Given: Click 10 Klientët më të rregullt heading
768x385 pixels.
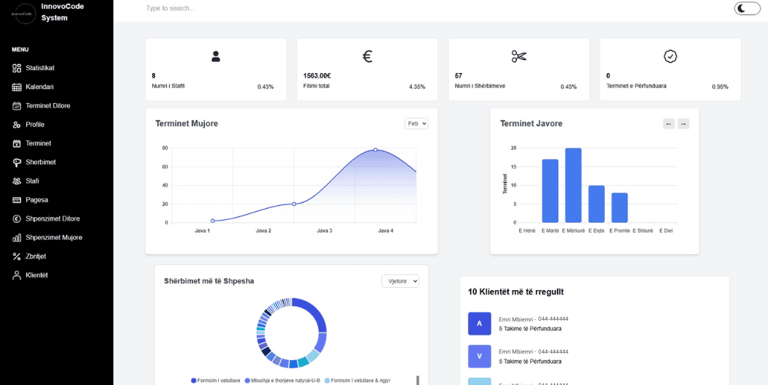Looking at the screenshot, I should pyautogui.click(x=516, y=292).
